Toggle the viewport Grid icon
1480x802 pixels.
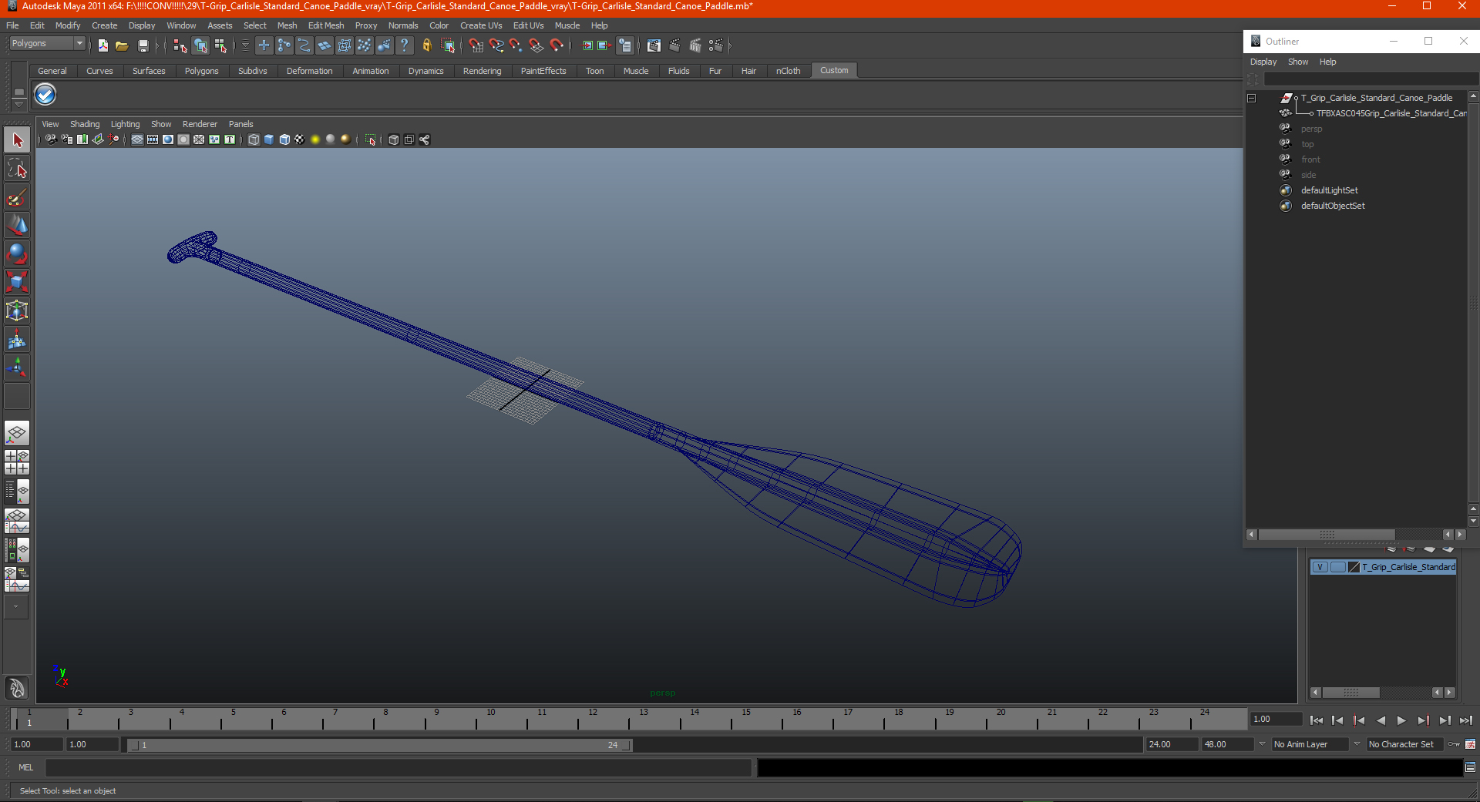tap(137, 139)
